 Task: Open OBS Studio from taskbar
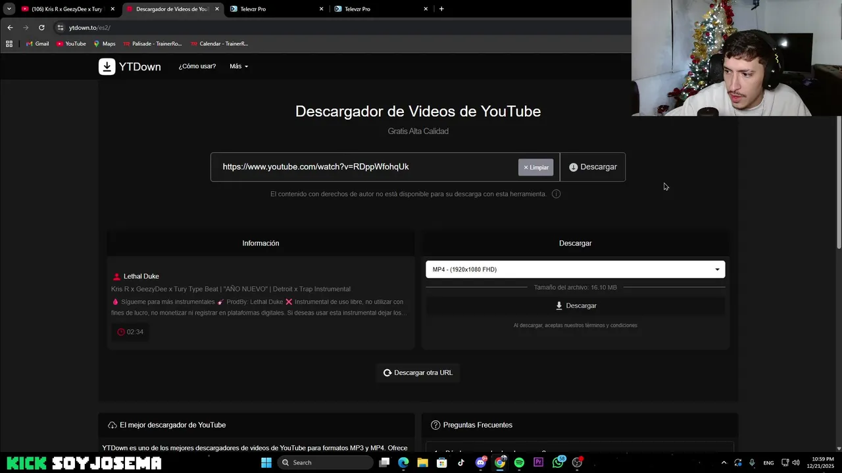click(x=578, y=462)
